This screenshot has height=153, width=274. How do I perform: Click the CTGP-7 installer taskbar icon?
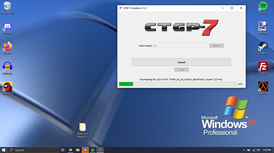point(100,150)
